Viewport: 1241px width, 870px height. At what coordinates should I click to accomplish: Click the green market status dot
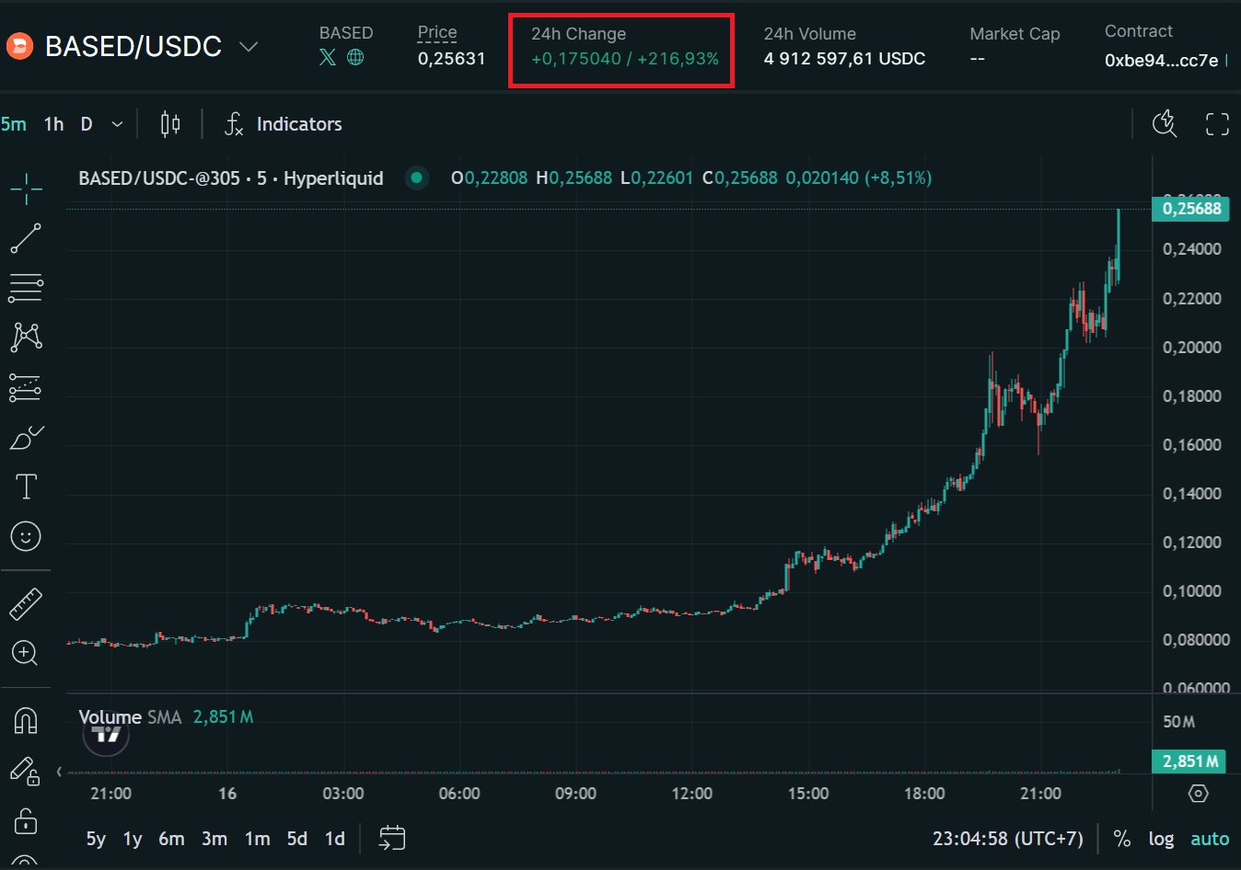coord(417,177)
